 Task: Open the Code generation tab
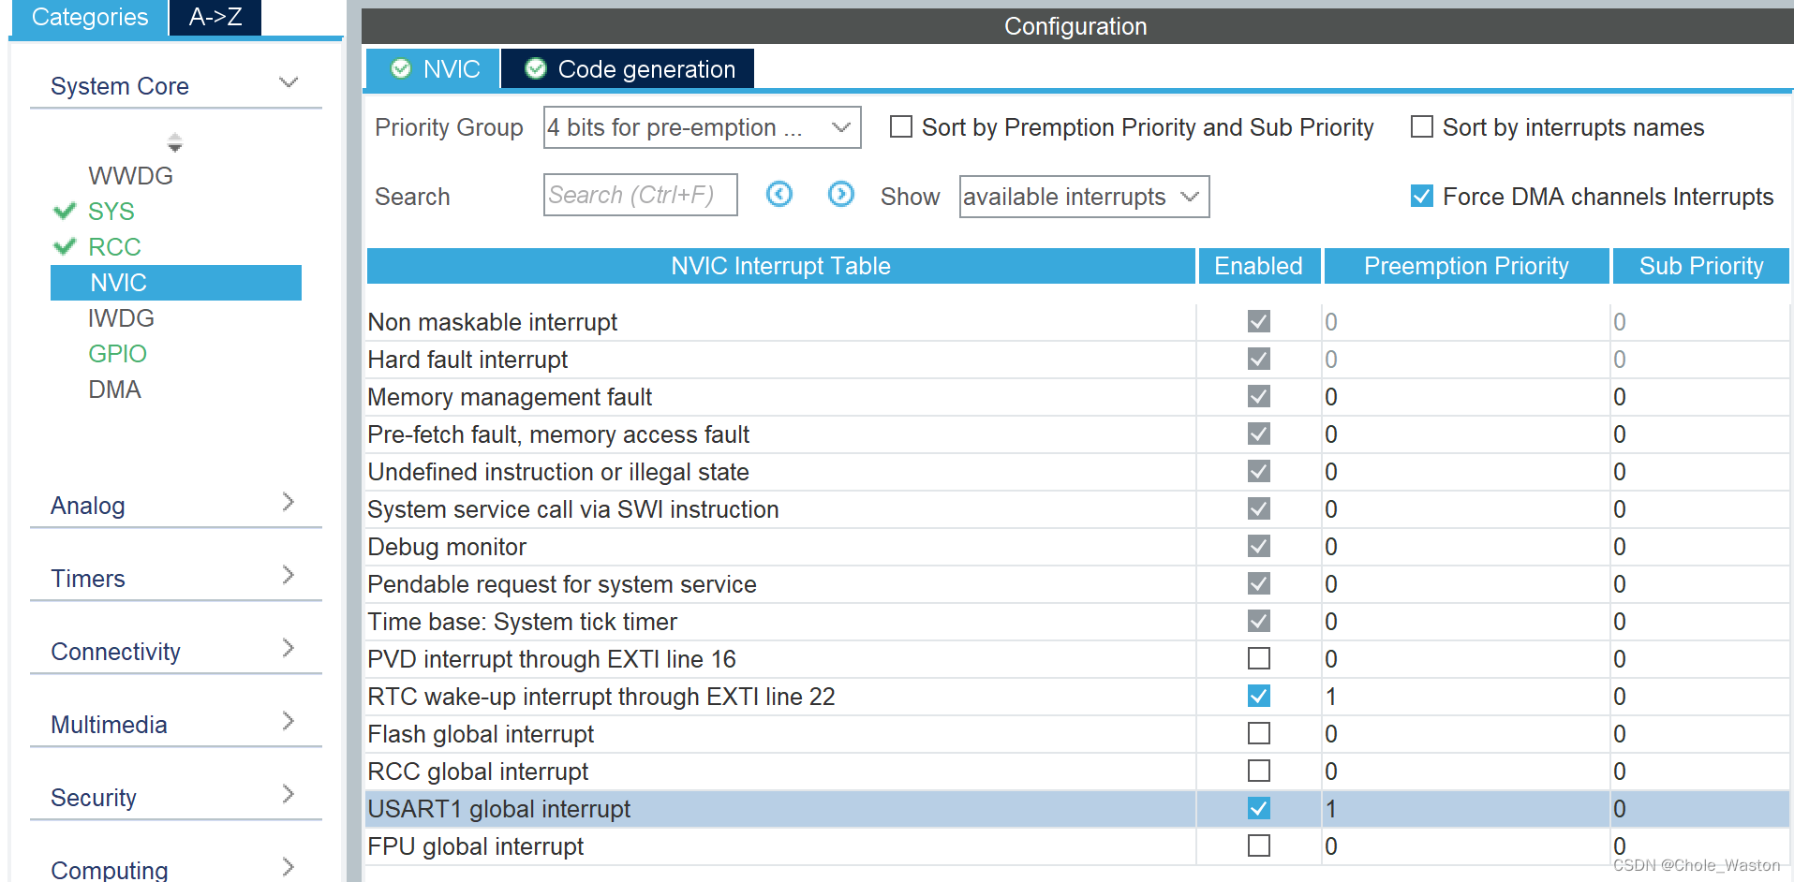pyautogui.click(x=628, y=68)
